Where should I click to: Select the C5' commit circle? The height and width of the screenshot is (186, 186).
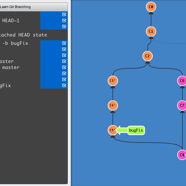point(112,130)
